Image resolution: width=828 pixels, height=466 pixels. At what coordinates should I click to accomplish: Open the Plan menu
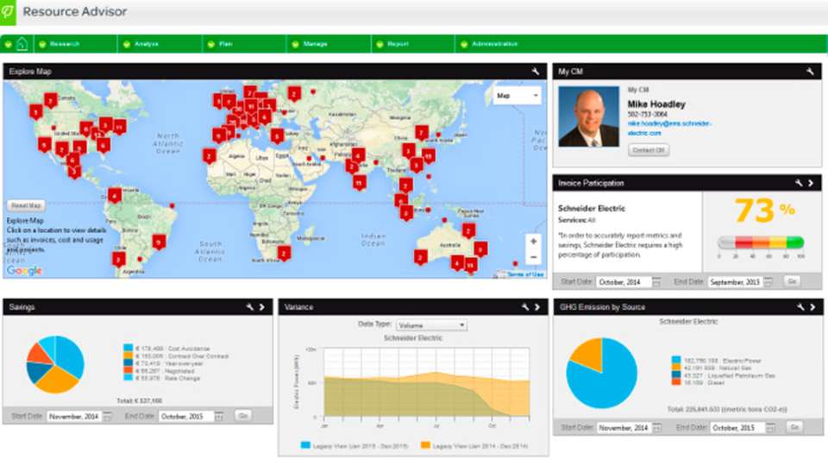click(225, 44)
